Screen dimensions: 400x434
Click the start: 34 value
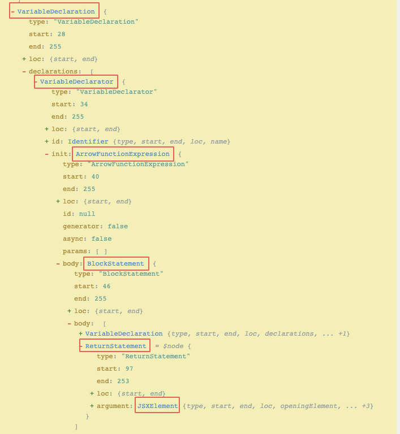point(84,104)
